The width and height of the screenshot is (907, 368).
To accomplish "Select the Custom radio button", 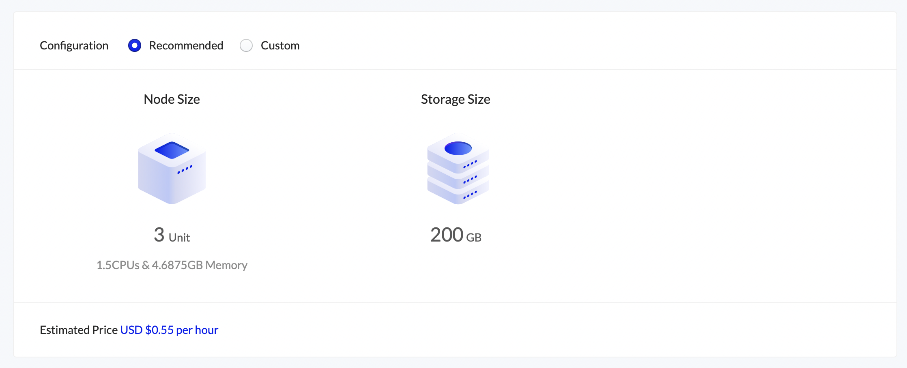I will coord(246,45).
